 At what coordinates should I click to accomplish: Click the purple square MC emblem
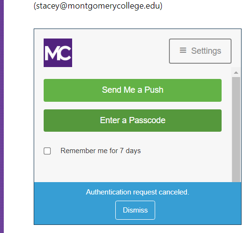[x=58, y=53]
